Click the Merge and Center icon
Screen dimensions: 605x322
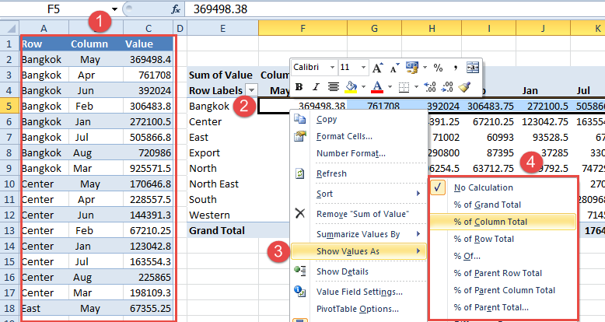[x=474, y=68]
